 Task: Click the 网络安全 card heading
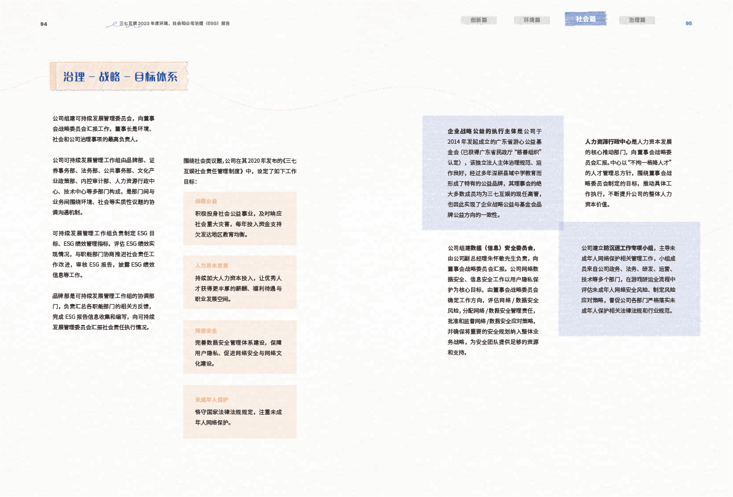tap(206, 331)
